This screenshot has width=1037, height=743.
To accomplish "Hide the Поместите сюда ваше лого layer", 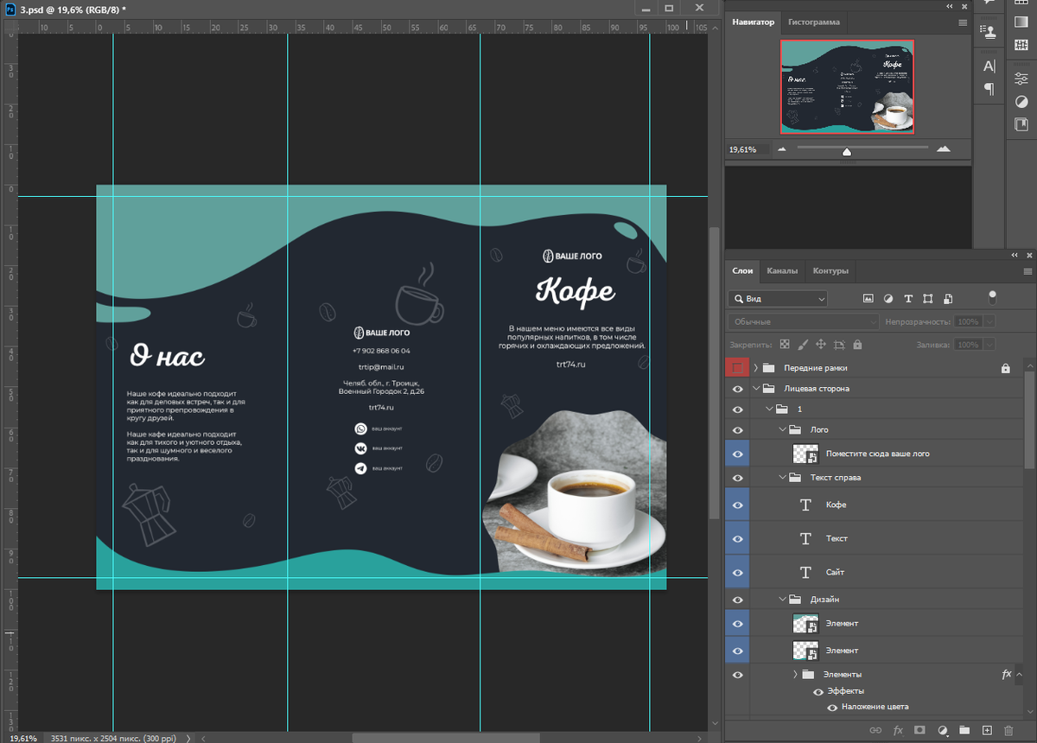I will click(737, 454).
